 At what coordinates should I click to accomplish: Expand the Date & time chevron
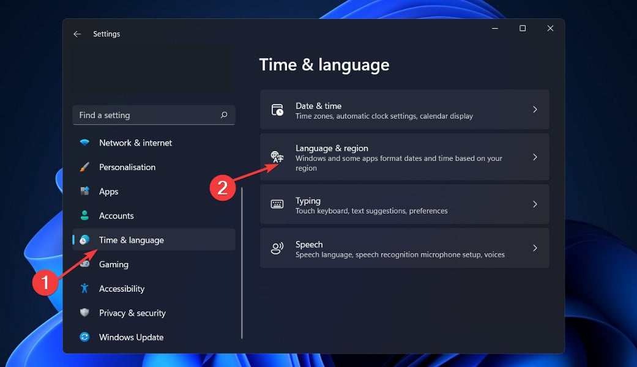point(535,109)
